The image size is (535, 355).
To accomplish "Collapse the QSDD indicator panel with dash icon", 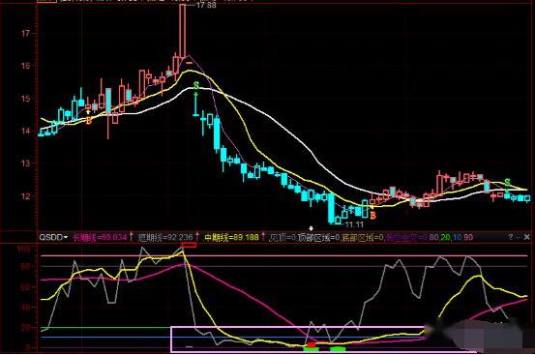I will tap(519, 237).
